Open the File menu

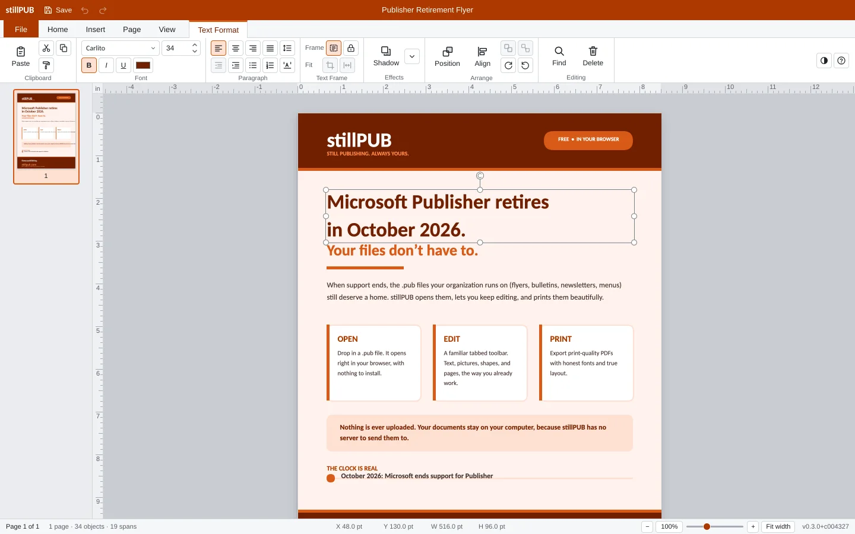click(x=21, y=29)
